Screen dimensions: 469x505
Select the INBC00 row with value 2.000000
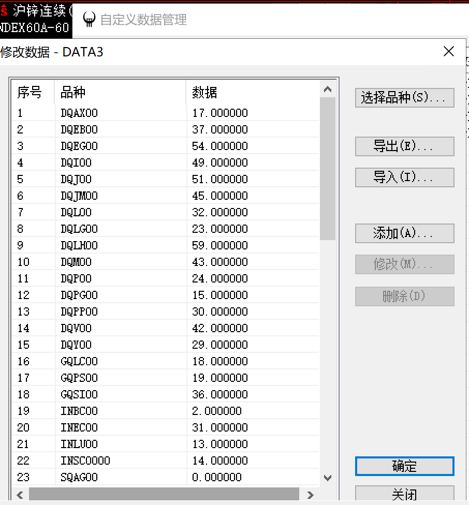[x=79, y=411]
